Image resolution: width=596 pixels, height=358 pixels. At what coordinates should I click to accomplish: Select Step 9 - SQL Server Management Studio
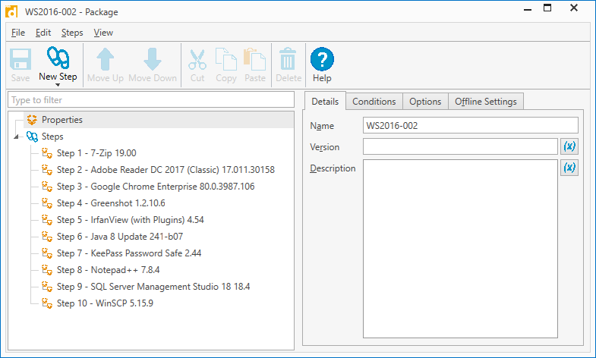[153, 287]
